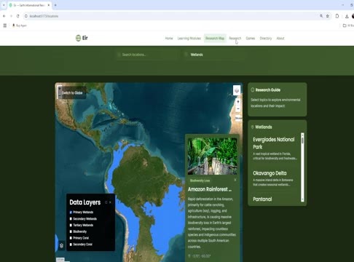Click the Research Guide heading icon
The height and width of the screenshot is (262, 354).
(253, 90)
